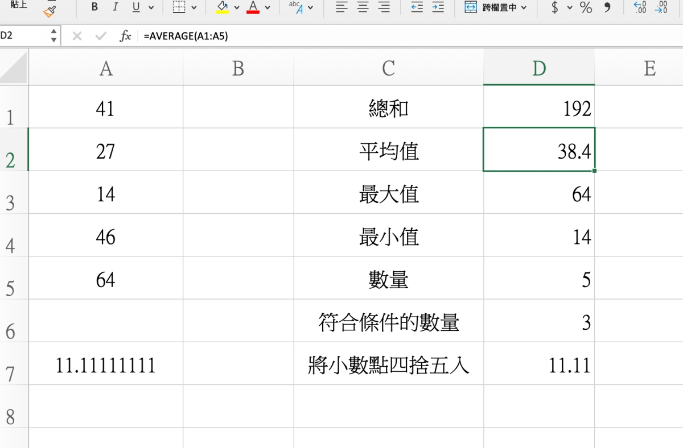Select column E header
The image size is (683, 448).
[639, 68]
